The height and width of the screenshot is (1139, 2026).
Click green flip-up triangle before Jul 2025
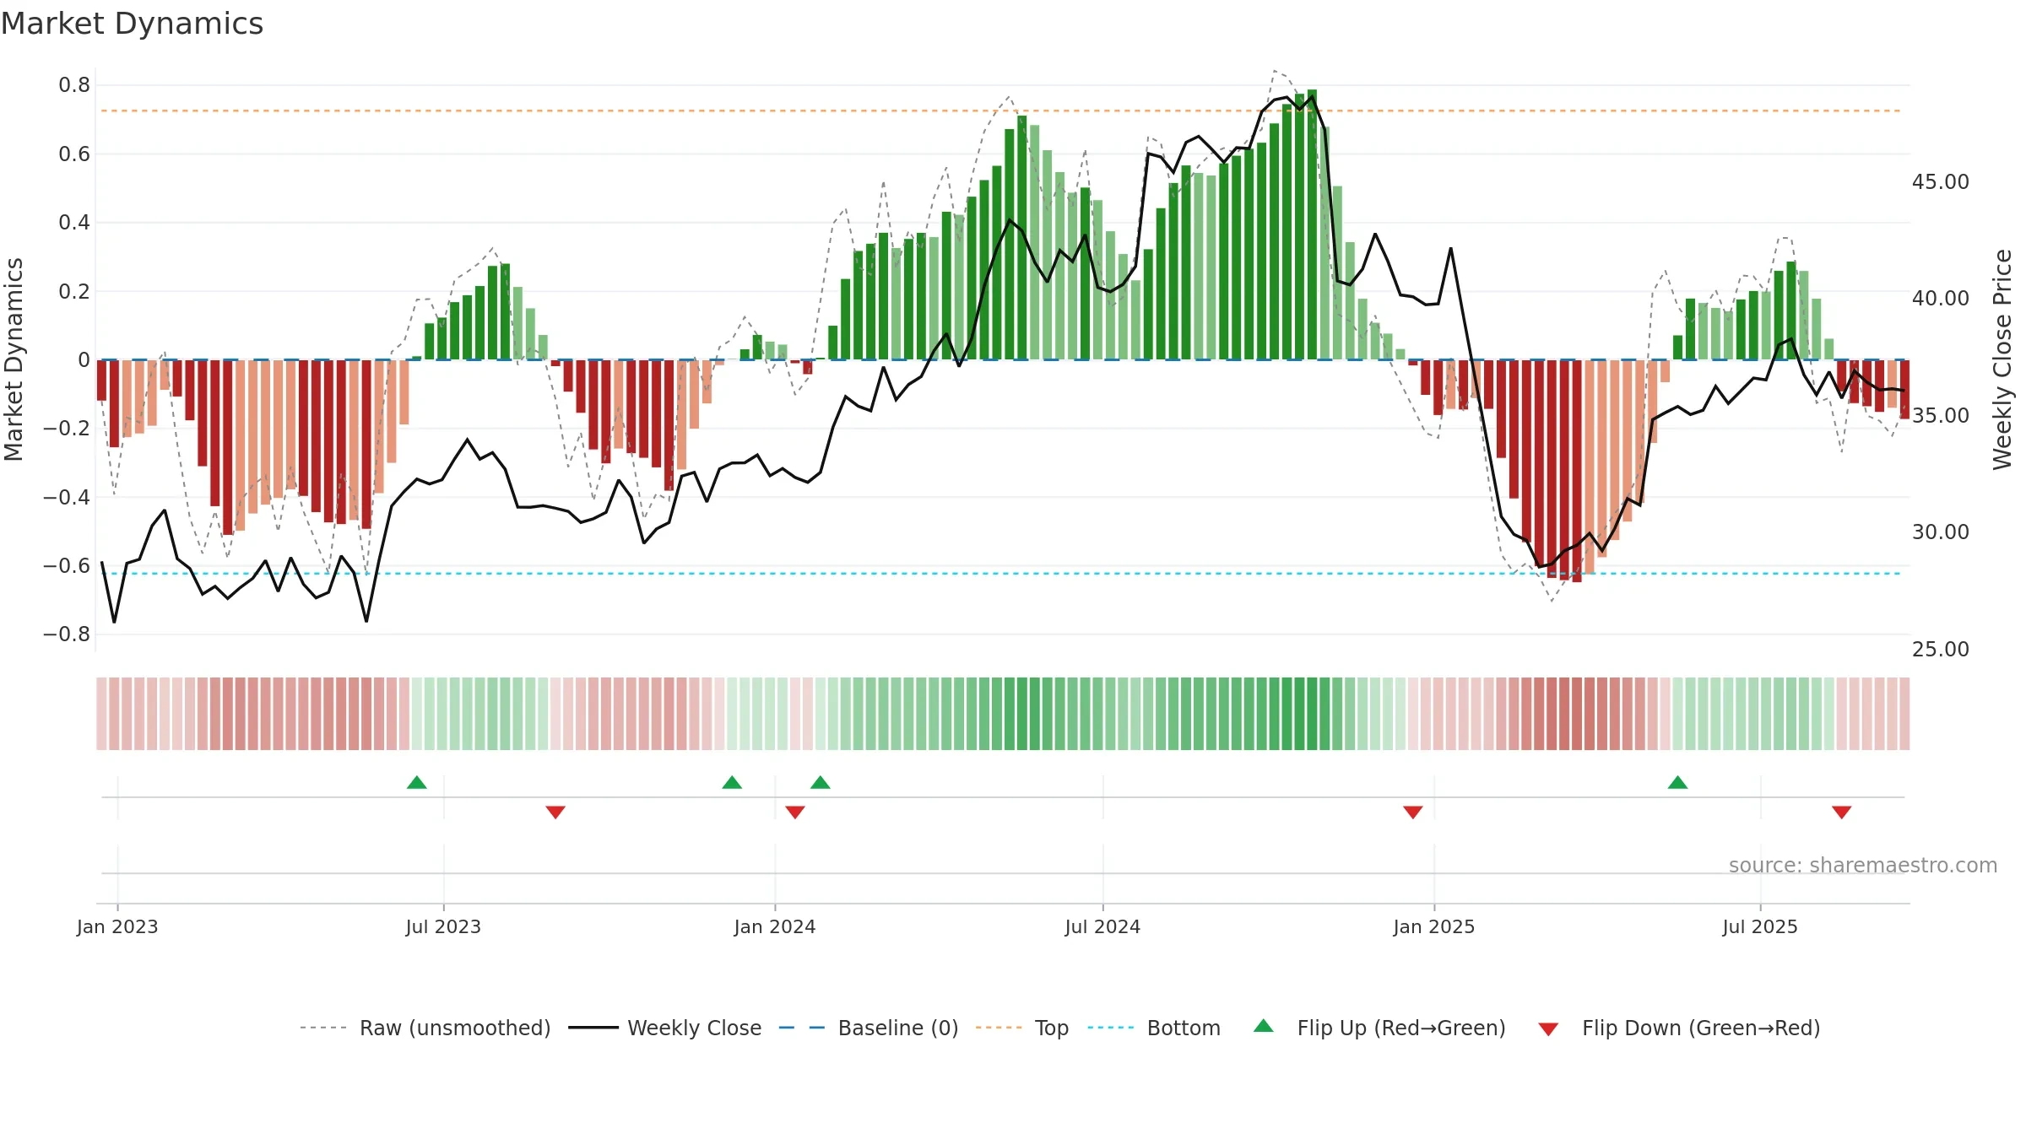(1678, 783)
